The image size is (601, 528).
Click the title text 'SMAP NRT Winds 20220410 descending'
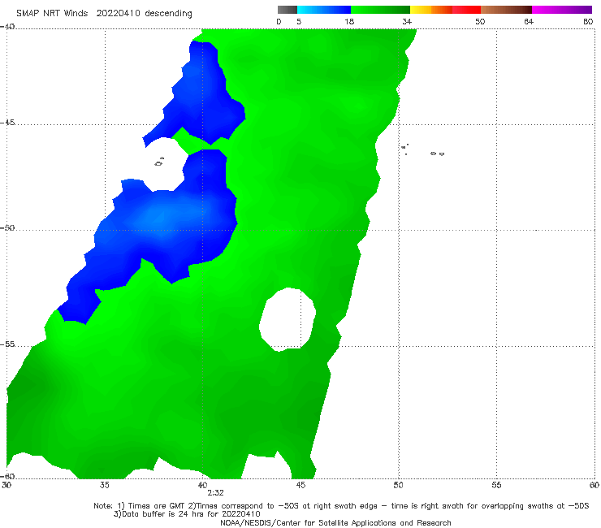[104, 13]
